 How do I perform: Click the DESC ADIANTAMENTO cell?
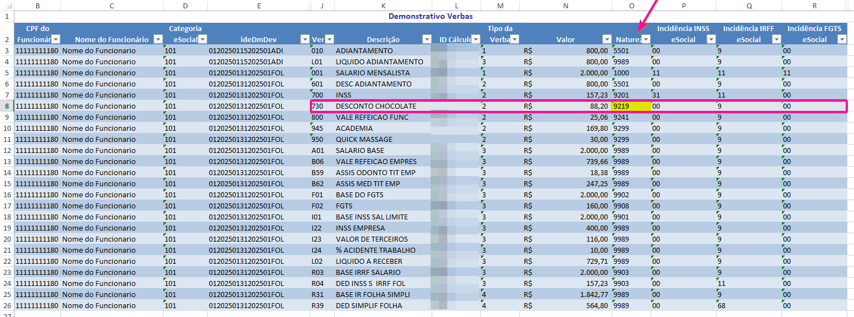pos(383,84)
